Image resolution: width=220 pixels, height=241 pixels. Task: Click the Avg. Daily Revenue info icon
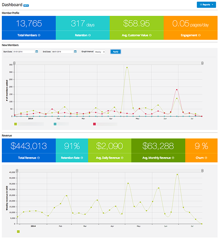(122, 158)
